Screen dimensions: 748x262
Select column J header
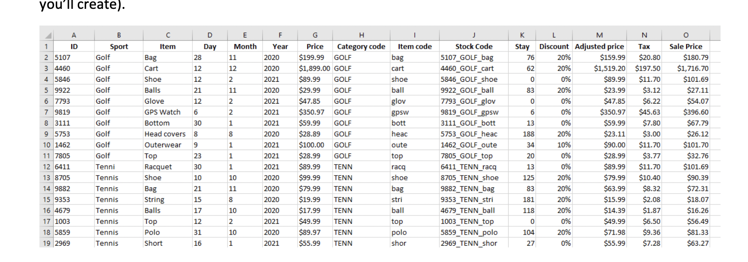pos(474,35)
